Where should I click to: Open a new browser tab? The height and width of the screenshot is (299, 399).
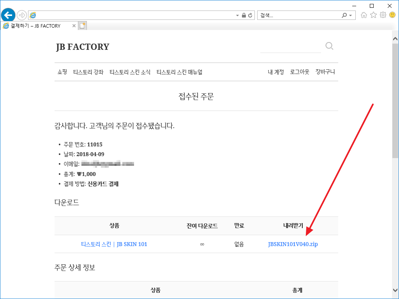(x=82, y=26)
